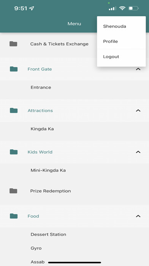Tap the Prize Redemption folder icon

[13, 191]
